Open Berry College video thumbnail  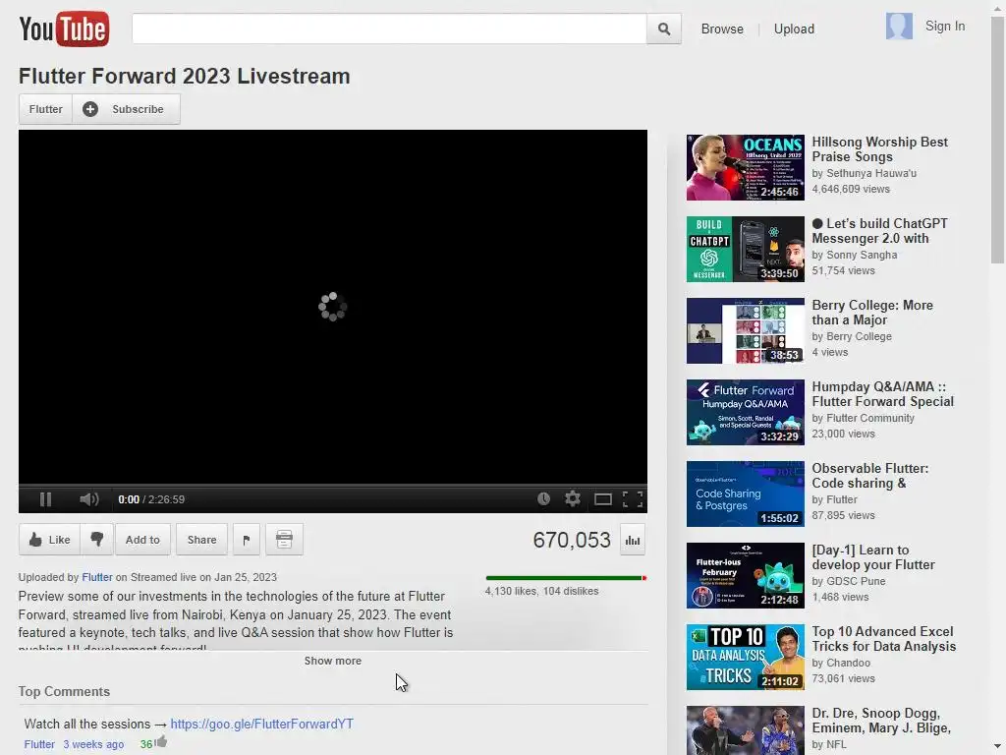[745, 330]
